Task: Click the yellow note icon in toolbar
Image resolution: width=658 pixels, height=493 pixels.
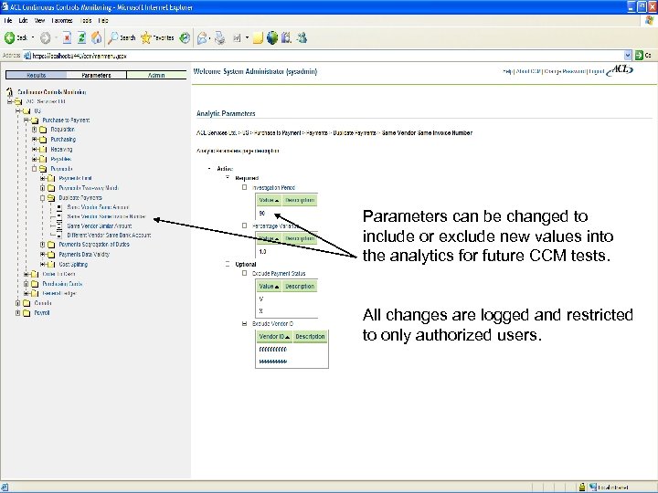Action: point(258,38)
